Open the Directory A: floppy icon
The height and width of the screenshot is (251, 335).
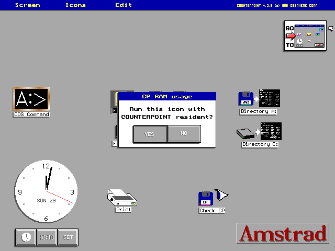[x=247, y=99]
